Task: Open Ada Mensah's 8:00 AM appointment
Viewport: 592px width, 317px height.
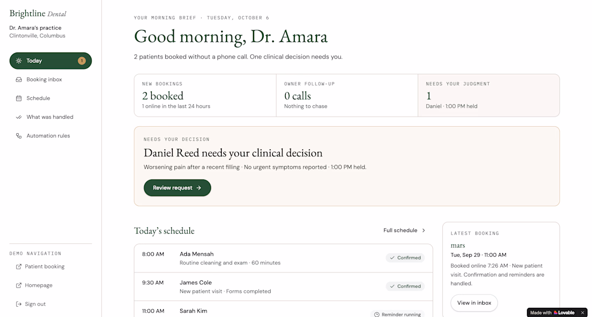Action: click(284, 258)
